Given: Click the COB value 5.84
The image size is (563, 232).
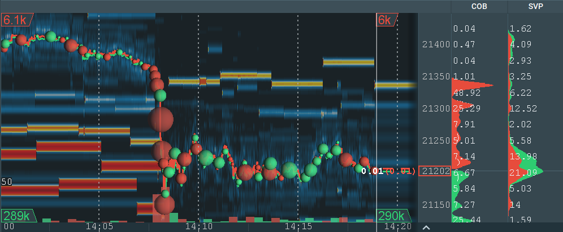Looking at the screenshot, I should [x=464, y=189].
